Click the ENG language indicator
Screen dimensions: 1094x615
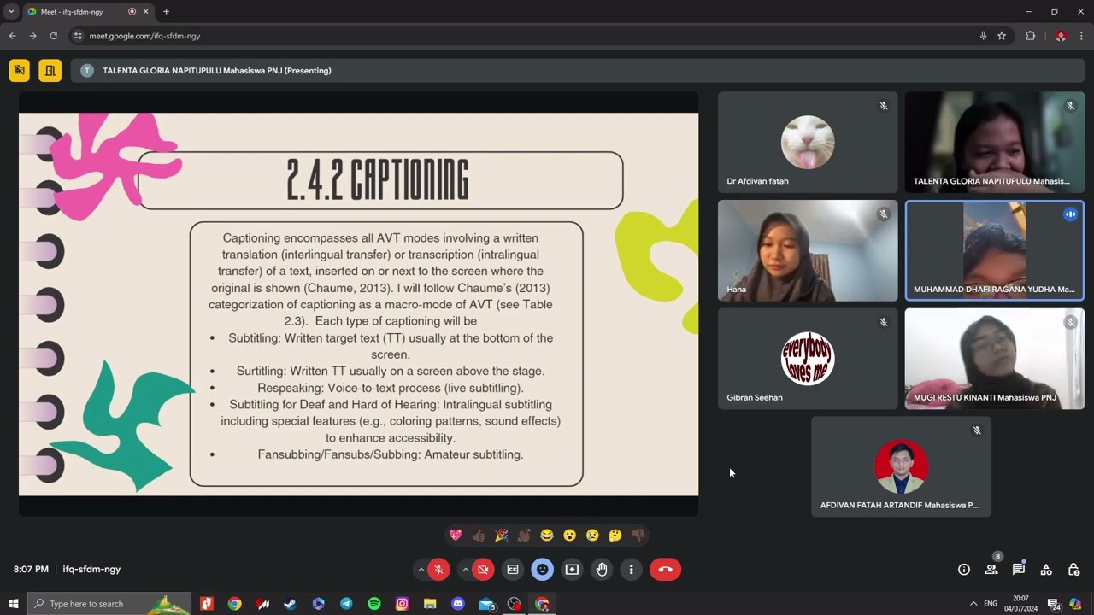[991, 604]
